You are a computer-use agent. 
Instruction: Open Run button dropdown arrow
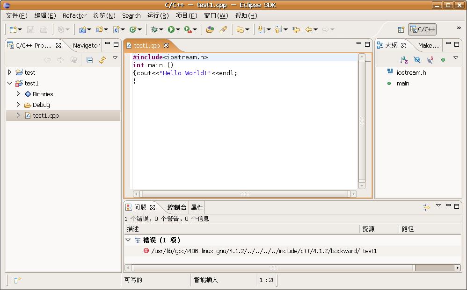(x=178, y=29)
